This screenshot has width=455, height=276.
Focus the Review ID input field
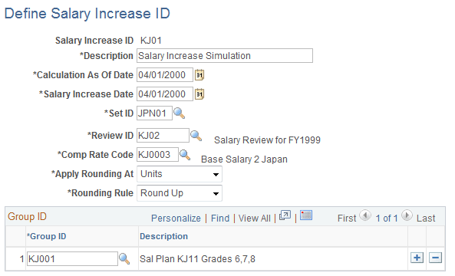click(163, 136)
